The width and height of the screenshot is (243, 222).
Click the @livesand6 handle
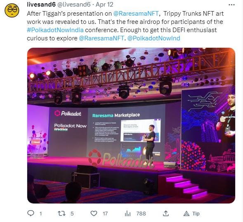coord(74,5)
